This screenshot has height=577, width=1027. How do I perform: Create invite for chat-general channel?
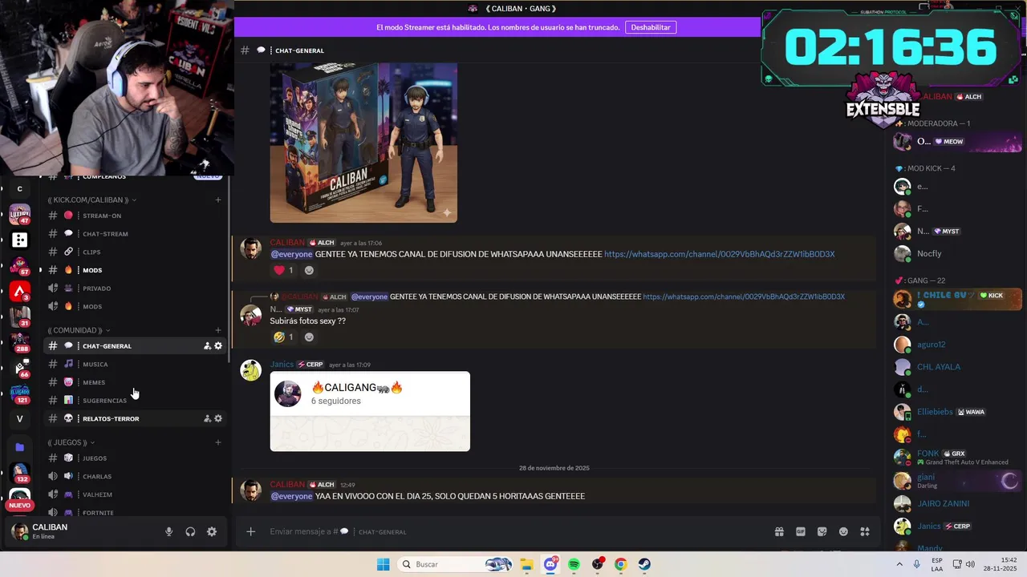tap(207, 346)
